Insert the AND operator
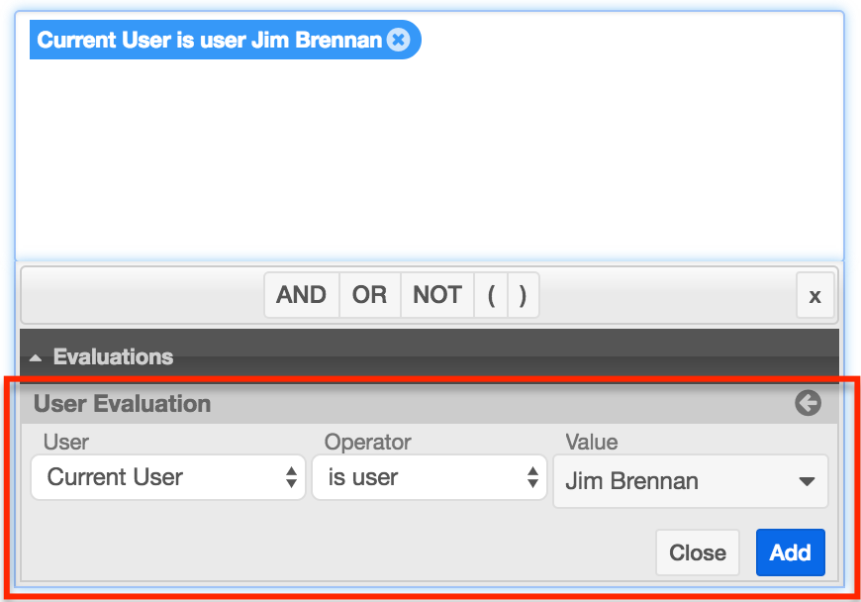This screenshot has height=602, width=861. click(x=302, y=295)
